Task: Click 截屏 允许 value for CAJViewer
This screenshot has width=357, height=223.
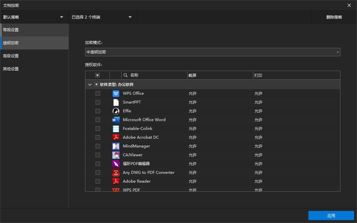Action: 193,155
